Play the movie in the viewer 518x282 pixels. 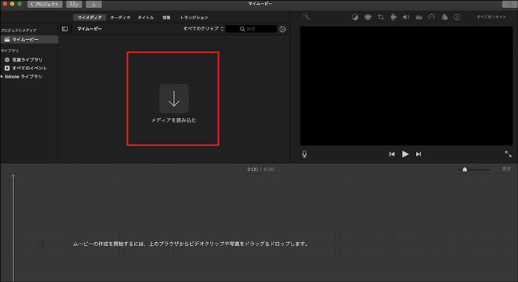pos(405,154)
